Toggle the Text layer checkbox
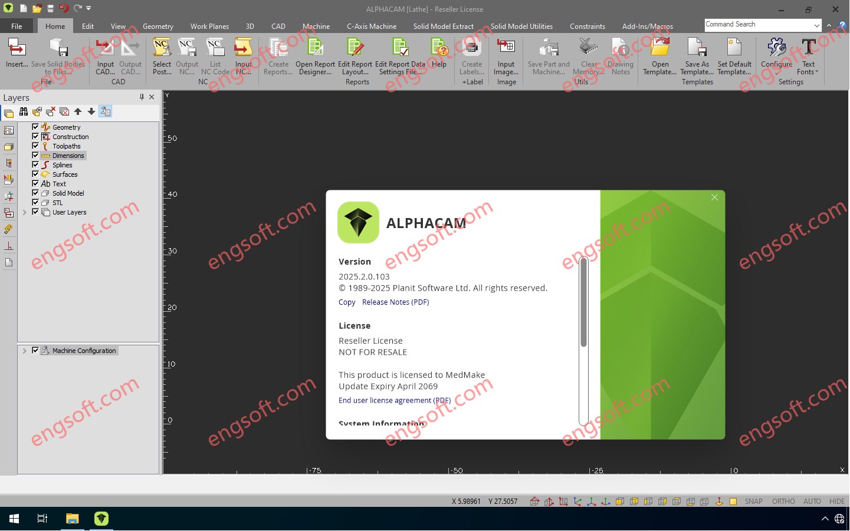The height and width of the screenshot is (531, 850). [x=35, y=183]
